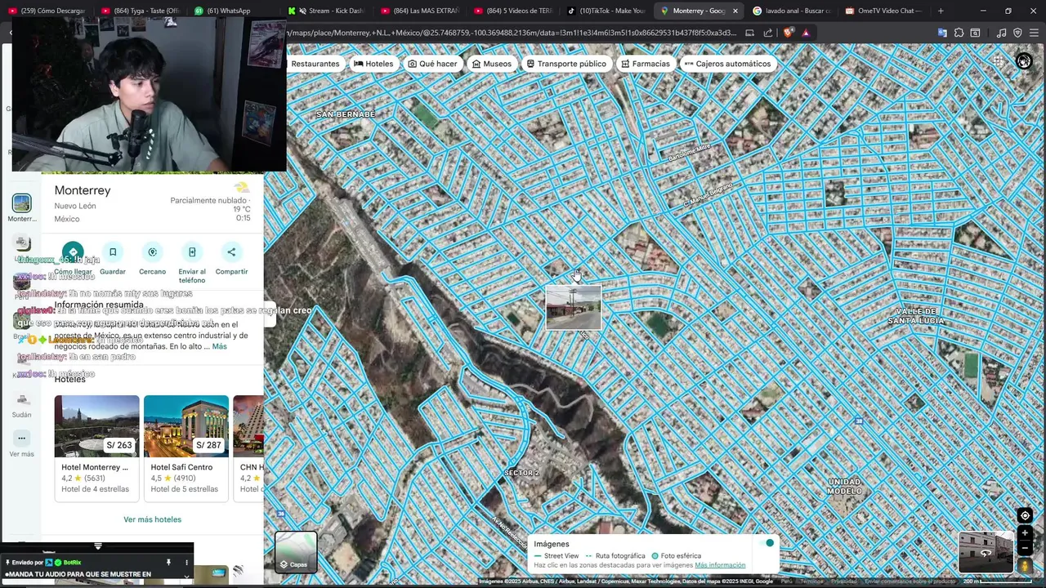The height and width of the screenshot is (588, 1046).
Task: Click the Enviar al teléfono icon
Action: (192, 252)
